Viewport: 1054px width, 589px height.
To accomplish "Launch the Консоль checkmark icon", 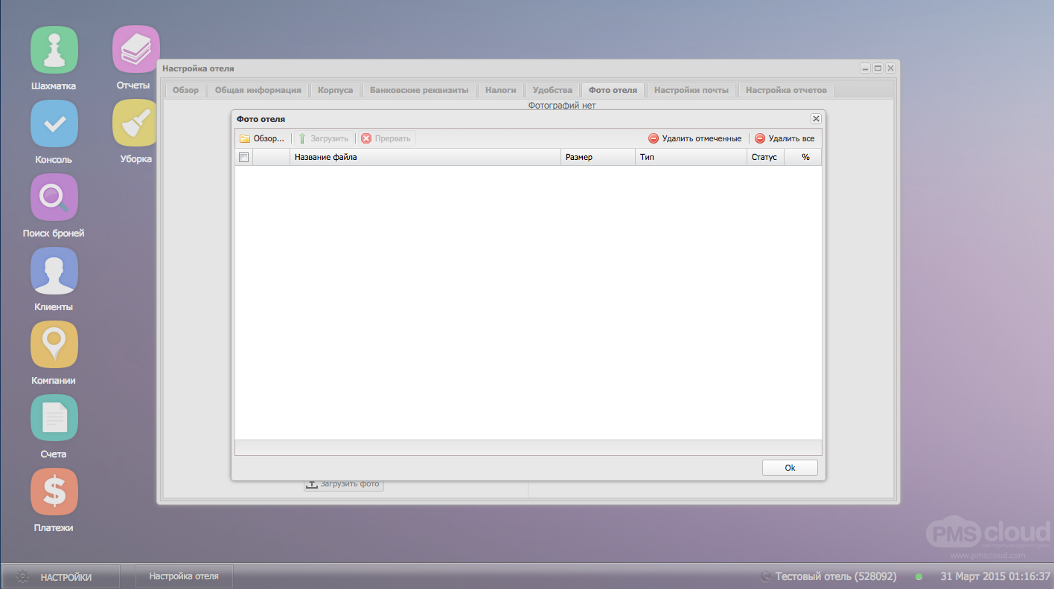I will (54, 123).
